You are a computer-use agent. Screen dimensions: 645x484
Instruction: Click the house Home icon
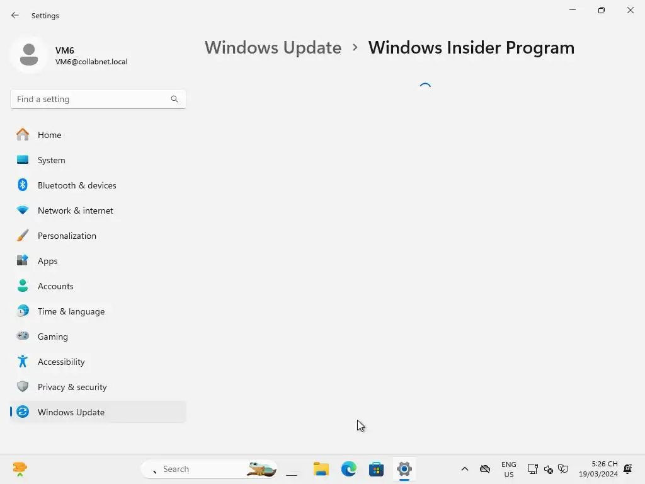[x=23, y=134]
